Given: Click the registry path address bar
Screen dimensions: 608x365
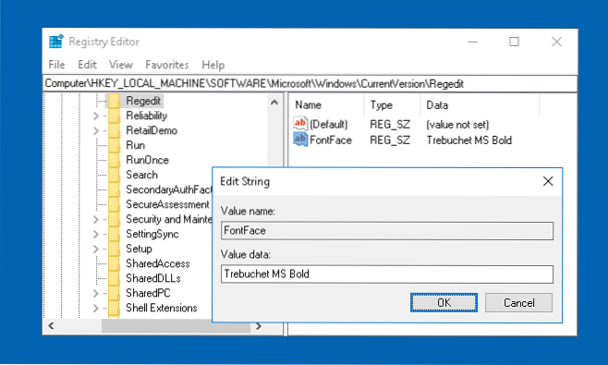Looking at the screenshot, I should [310, 84].
